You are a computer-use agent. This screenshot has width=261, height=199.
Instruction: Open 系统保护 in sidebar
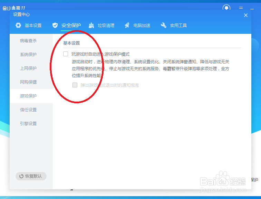[x=31, y=55]
